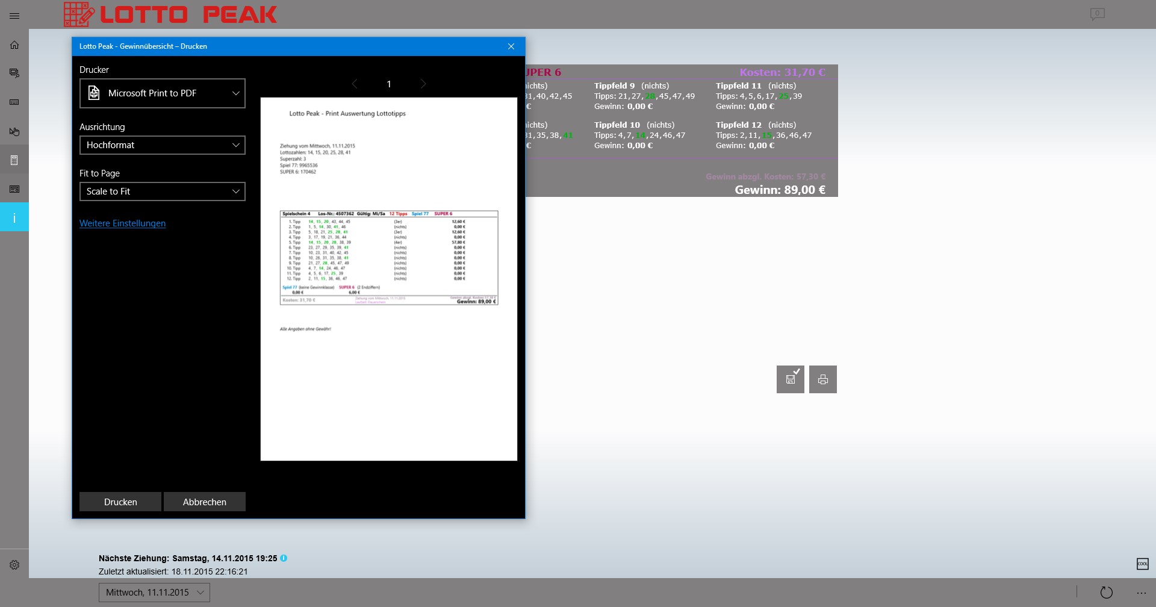Click Tippfeld 12 tips 2,11,15,36,46,47
The image size is (1156, 607).
click(x=763, y=135)
